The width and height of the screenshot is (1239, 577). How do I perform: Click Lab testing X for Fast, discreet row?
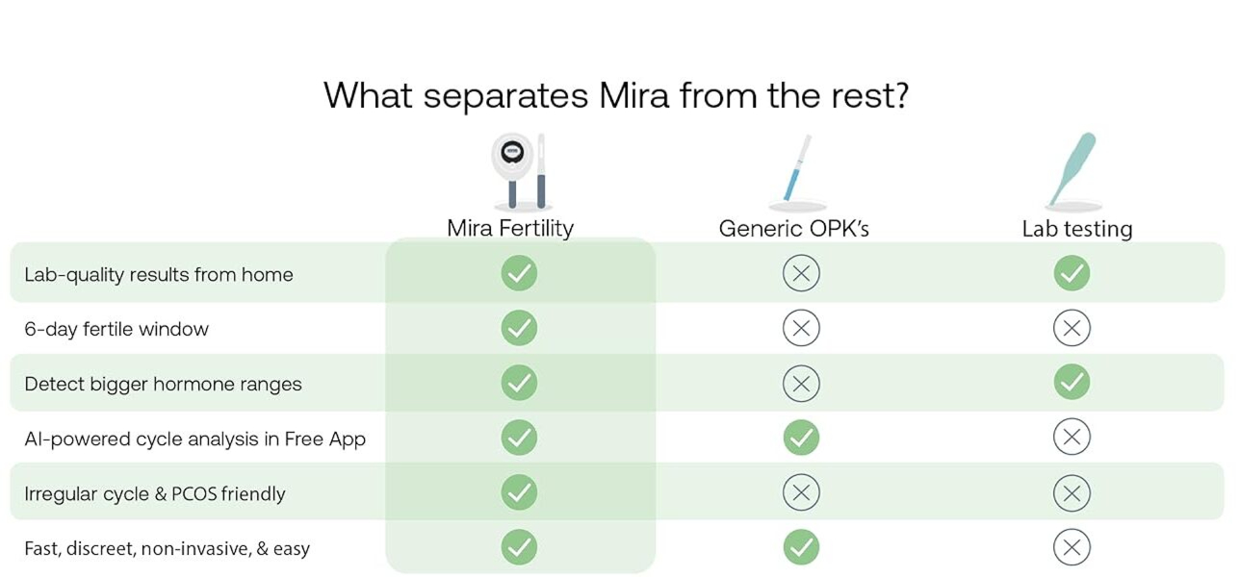pos(1071,548)
